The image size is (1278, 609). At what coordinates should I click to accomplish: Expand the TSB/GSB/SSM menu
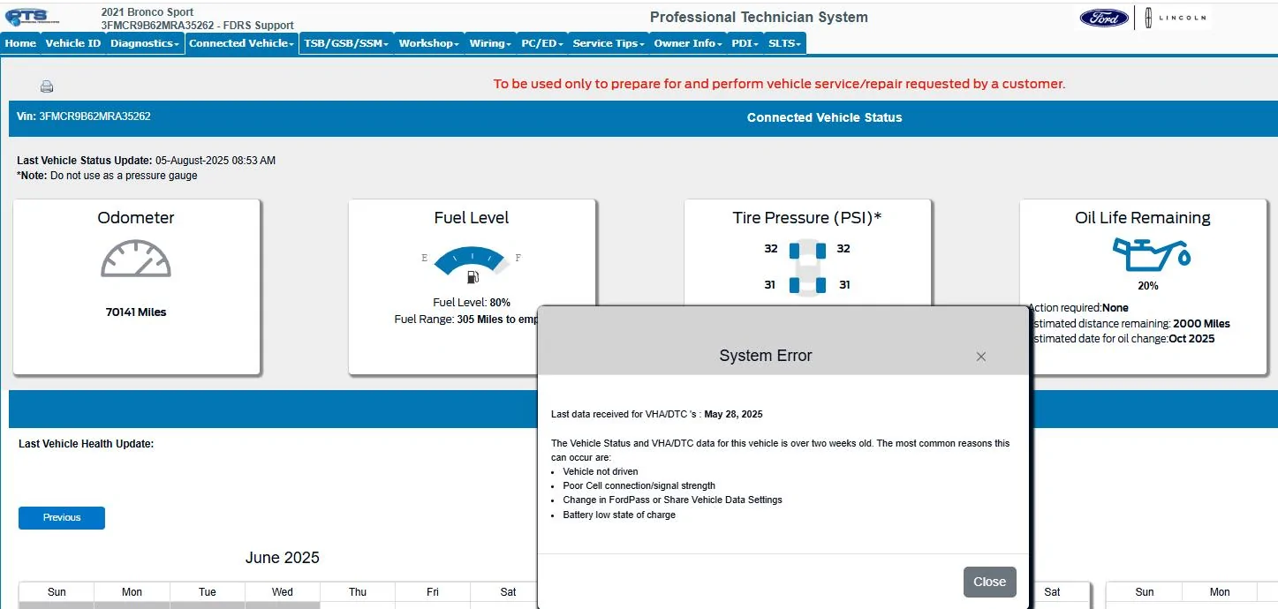pyautogui.click(x=347, y=43)
